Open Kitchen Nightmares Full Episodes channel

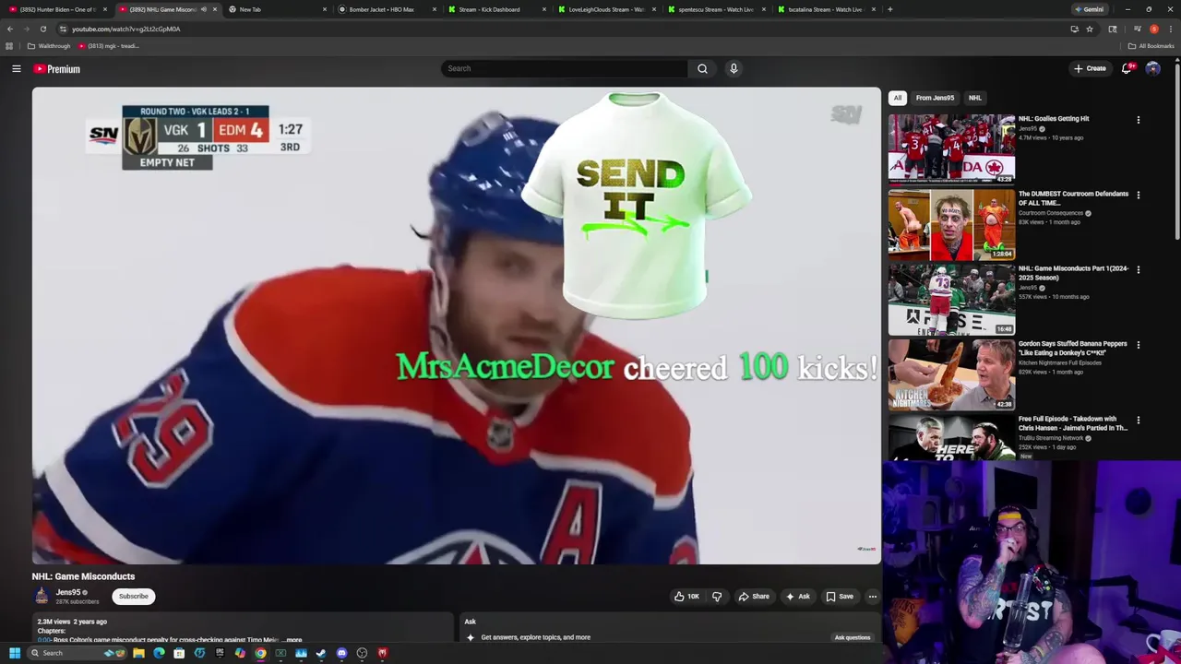click(x=1060, y=362)
